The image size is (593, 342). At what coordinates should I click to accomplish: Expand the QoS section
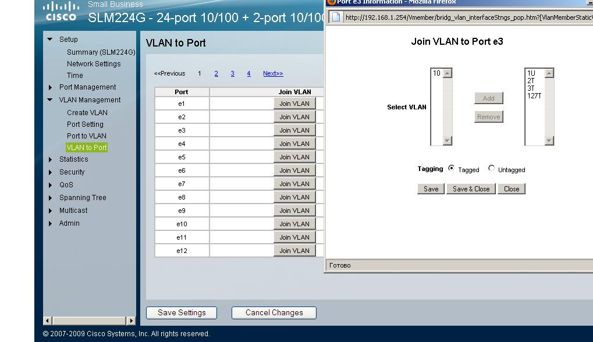point(50,185)
